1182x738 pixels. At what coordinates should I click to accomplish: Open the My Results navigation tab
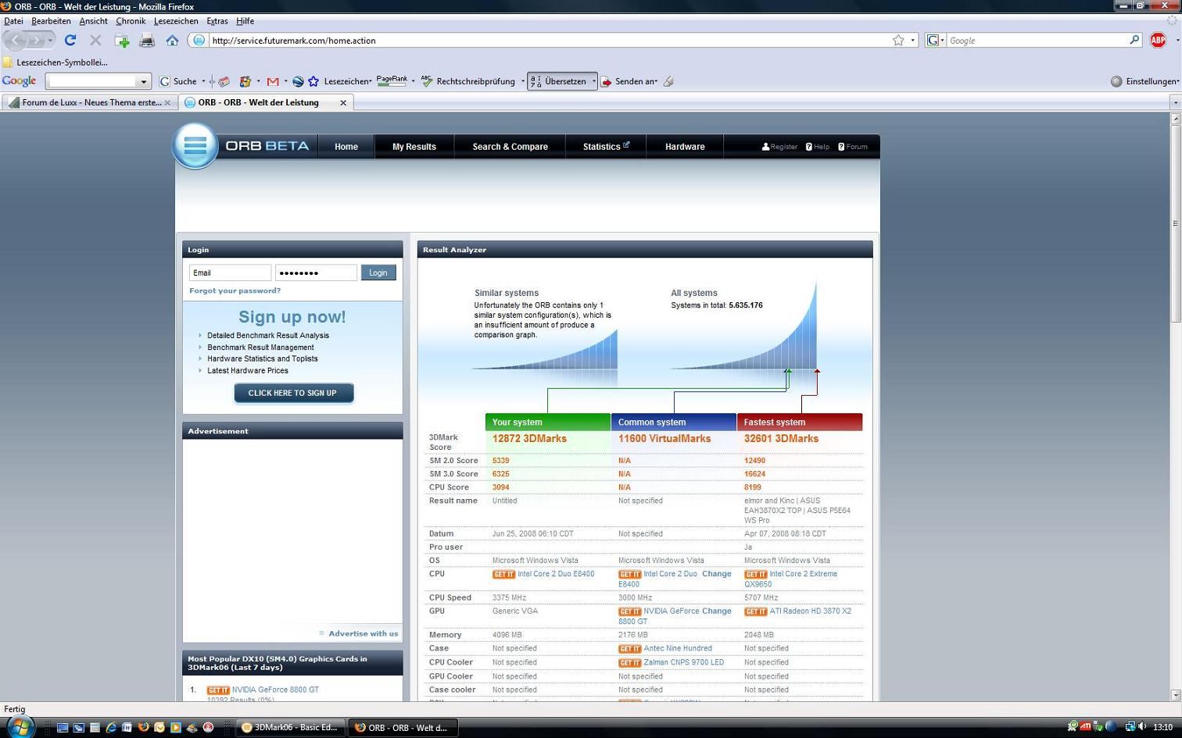[x=414, y=147]
